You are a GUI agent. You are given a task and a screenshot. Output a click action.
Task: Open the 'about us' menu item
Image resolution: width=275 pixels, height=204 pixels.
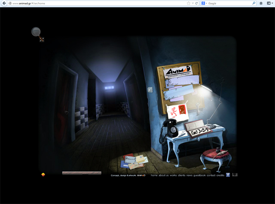click(164, 176)
